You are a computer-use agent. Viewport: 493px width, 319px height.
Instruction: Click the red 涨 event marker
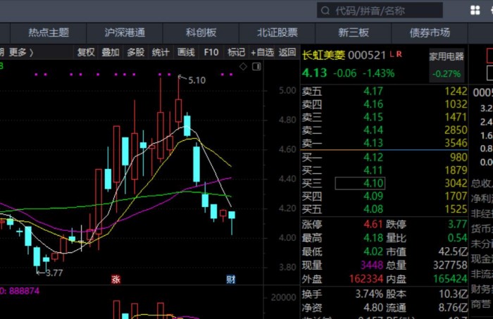point(116,280)
